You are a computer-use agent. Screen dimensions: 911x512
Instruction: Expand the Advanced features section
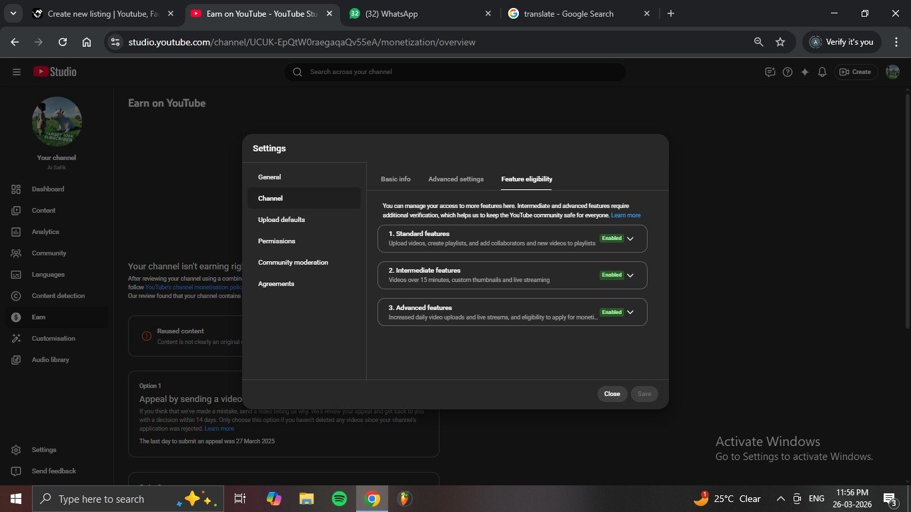click(630, 312)
